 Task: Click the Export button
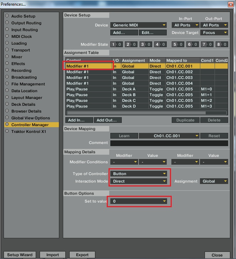82,255
